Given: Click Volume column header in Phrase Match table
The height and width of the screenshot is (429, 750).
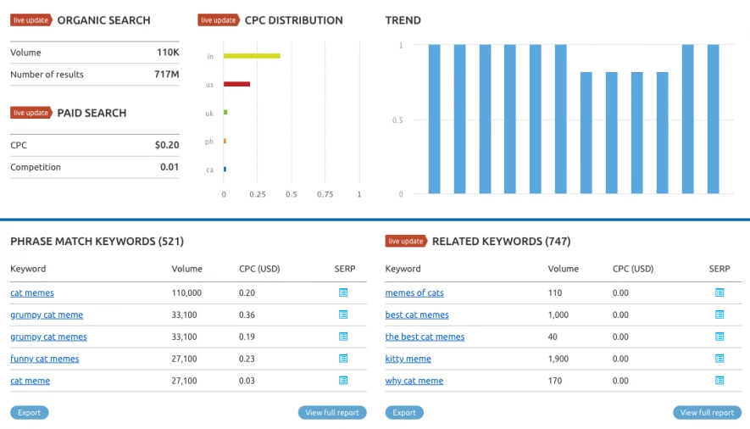Looking at the screenshot, I should tap(186, 269).
